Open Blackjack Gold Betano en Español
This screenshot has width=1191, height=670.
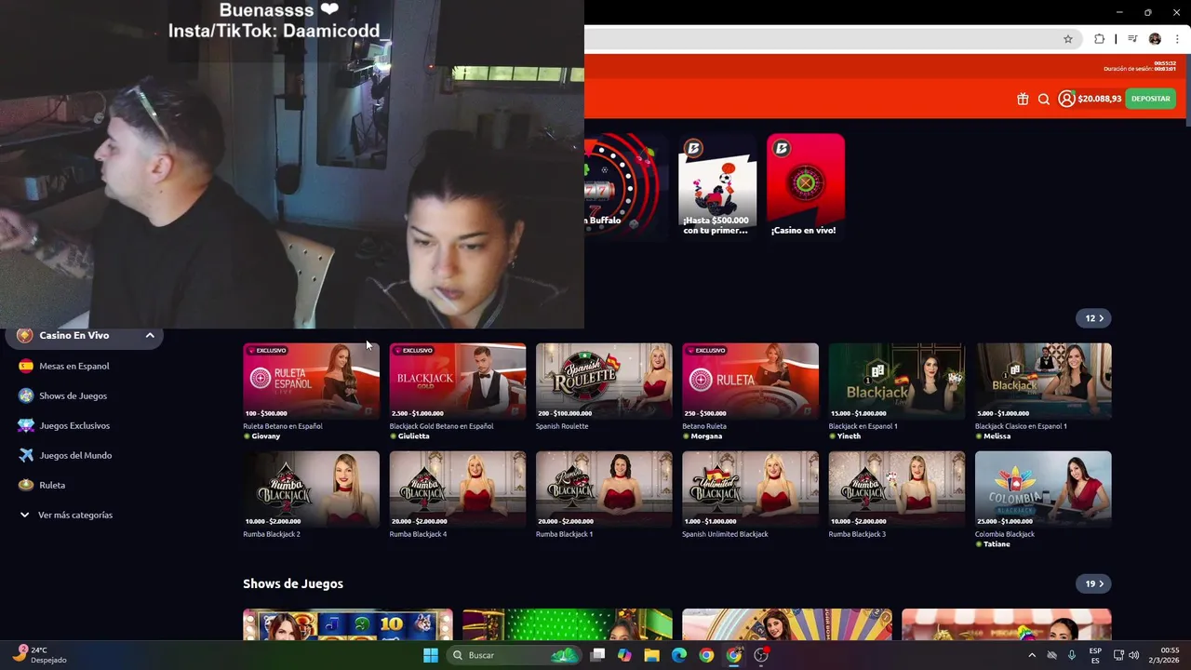pos(458,381)
